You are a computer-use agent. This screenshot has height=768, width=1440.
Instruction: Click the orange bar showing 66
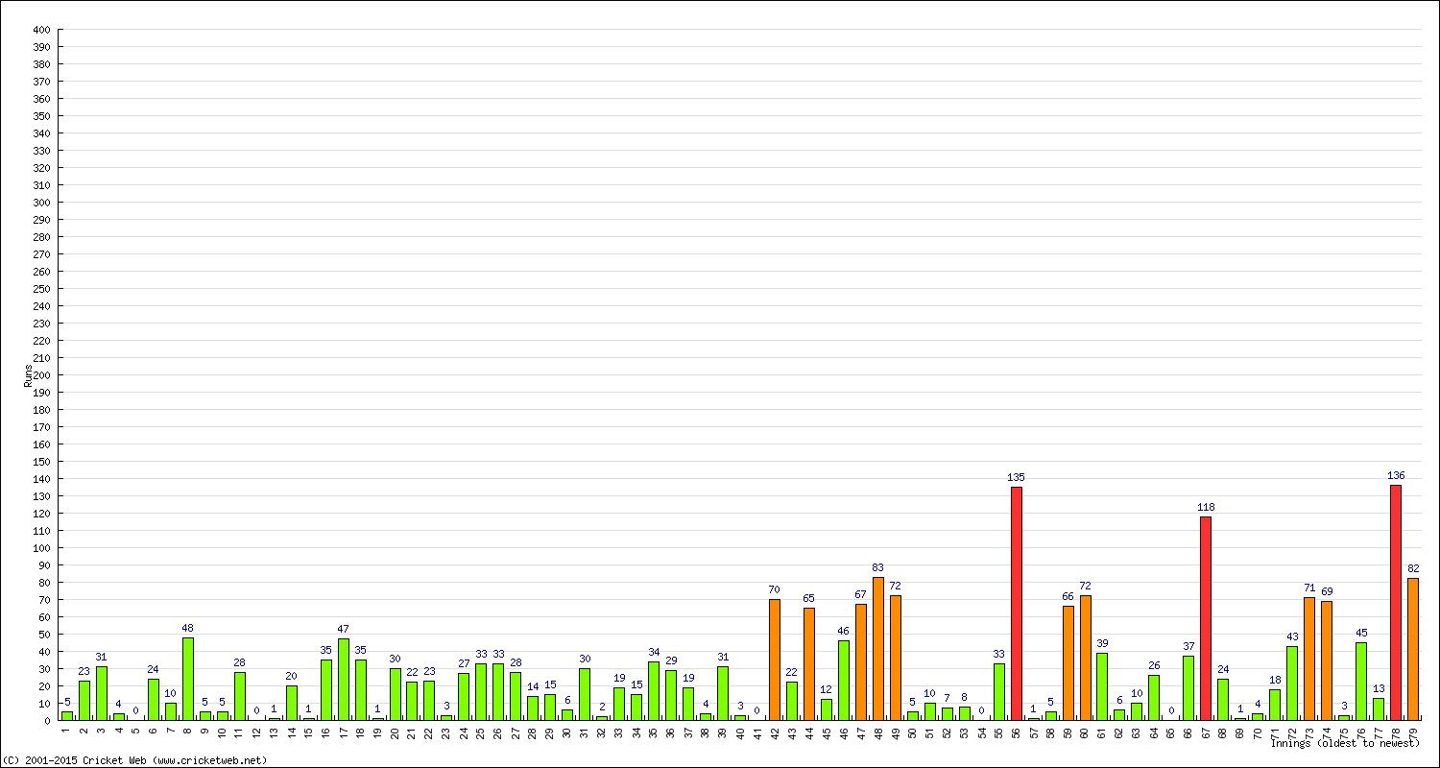1068,662
